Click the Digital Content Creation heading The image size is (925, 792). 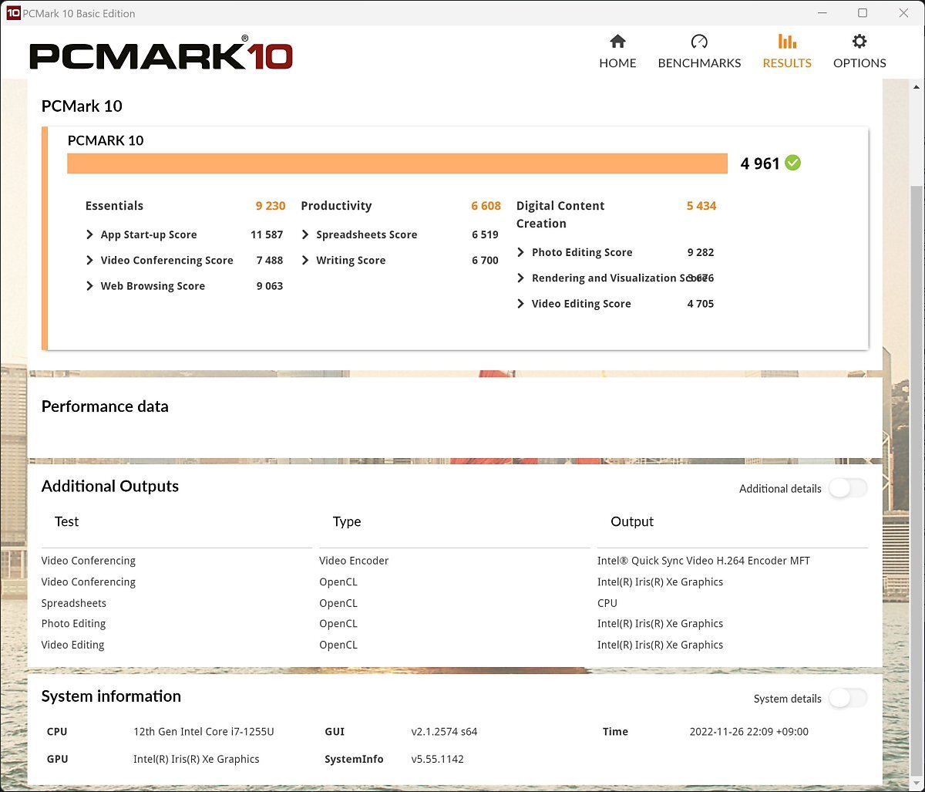(560, 214)
